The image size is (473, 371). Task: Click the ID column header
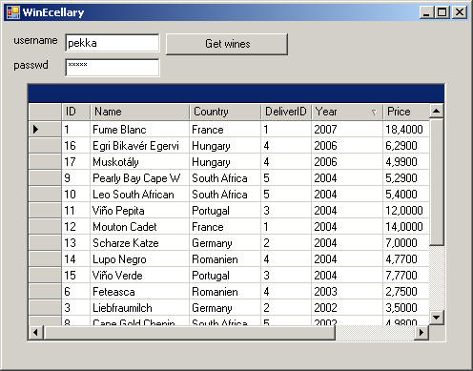click(76, 112)
